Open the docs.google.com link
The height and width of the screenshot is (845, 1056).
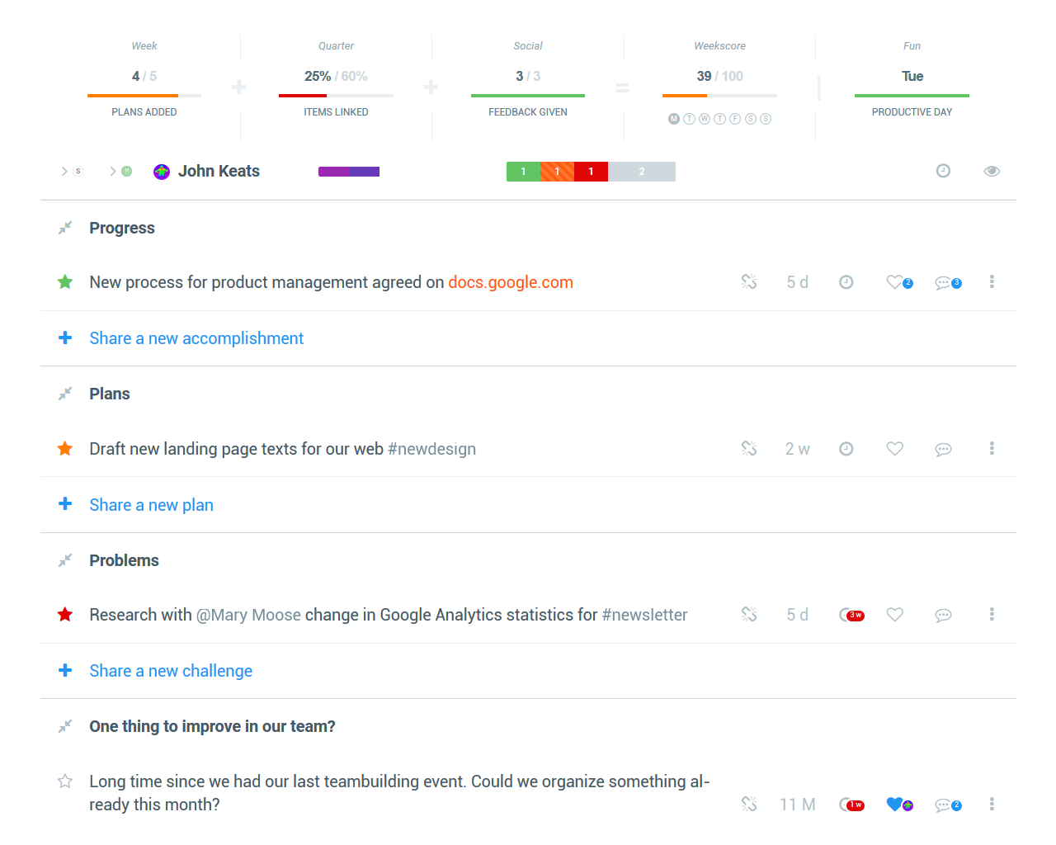[510, 282]
